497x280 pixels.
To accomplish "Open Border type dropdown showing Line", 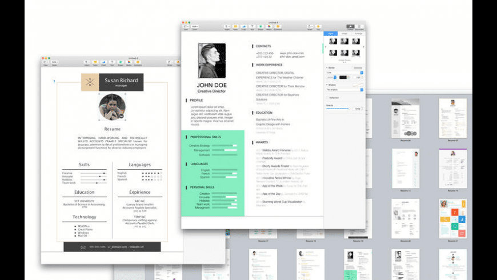I will pyautogui.click(x=345, y=73).
